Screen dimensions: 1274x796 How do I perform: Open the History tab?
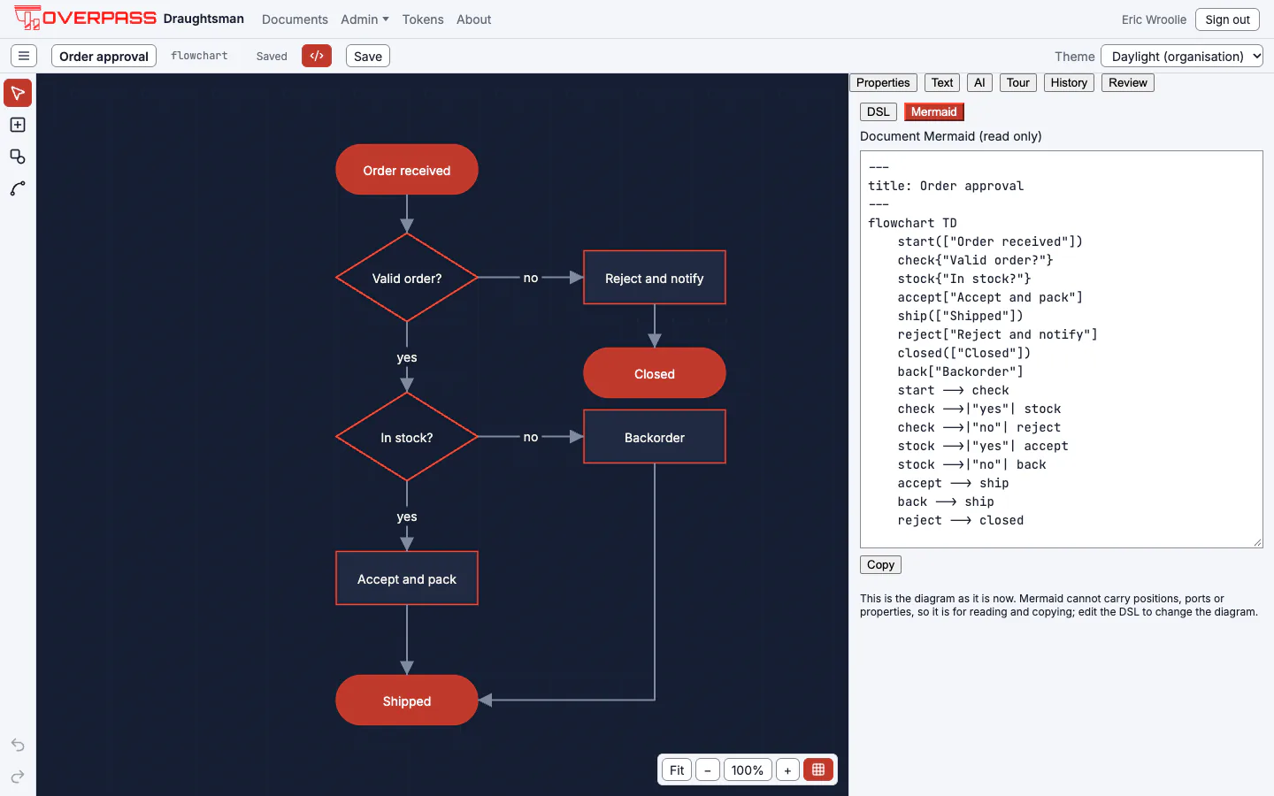(1069, 82)
